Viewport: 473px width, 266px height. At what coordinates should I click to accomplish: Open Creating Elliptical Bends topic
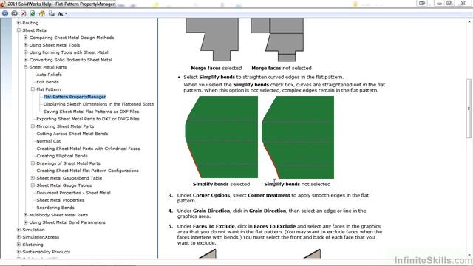coord(62,156)
